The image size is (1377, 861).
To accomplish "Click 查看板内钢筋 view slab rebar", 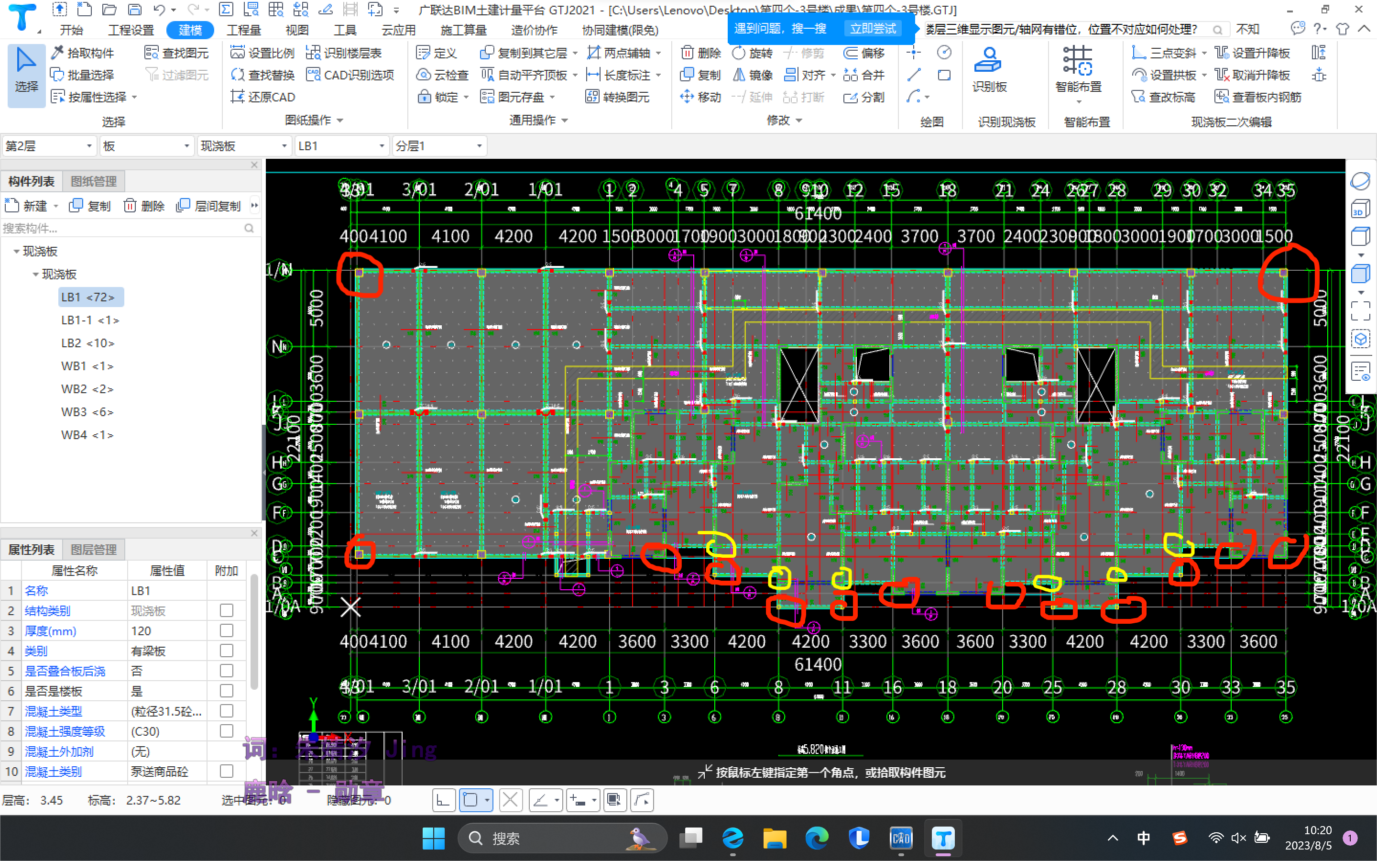I will pos(1258,97).
